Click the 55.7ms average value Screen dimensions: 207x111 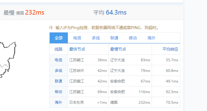pyautogui.click(x=172, y=60)
